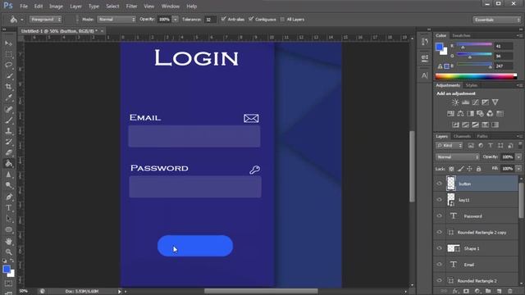This screenshot has height=295, width=525.
Task: Select the Dodge tool
Action: coord(9,185)
